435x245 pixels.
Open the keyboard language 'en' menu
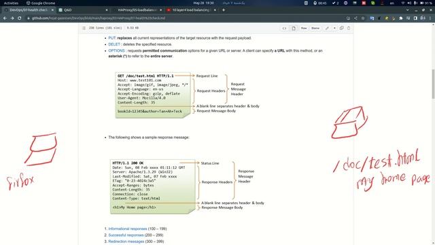click(392, 3)
